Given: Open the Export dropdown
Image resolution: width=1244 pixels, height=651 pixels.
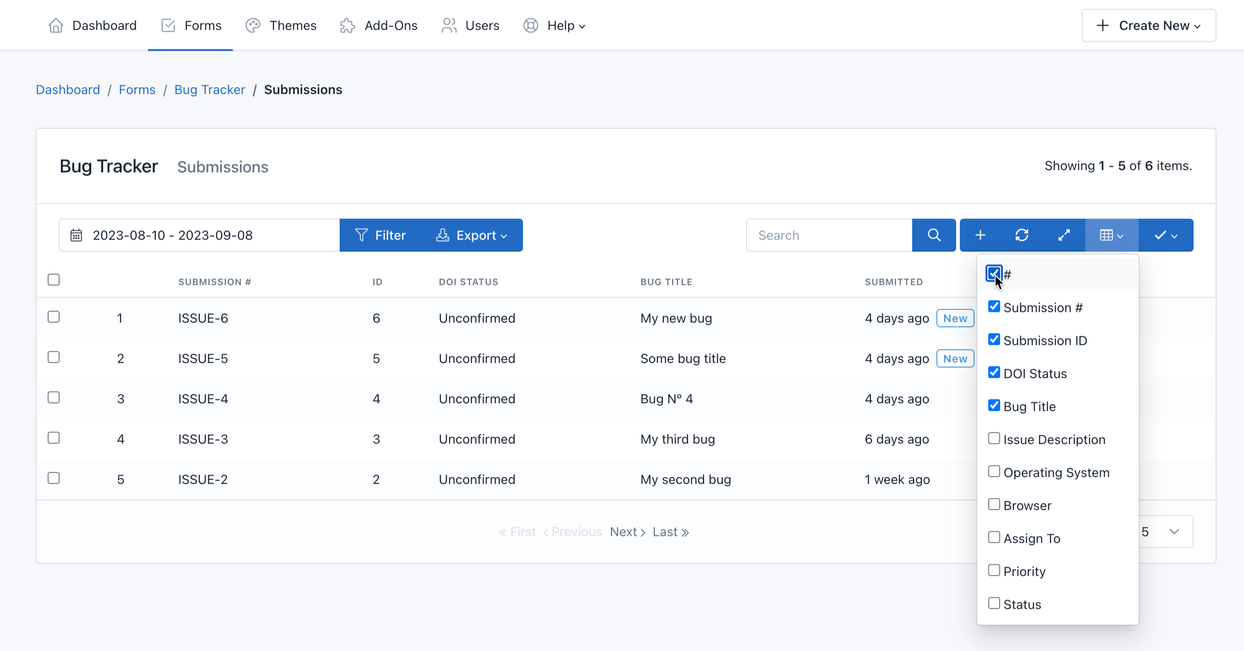Looking at the screenshot, I should tap(472, 235).
